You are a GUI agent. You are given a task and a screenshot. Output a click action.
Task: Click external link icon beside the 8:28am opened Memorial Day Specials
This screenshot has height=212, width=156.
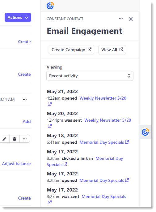[x=127, y=180]
